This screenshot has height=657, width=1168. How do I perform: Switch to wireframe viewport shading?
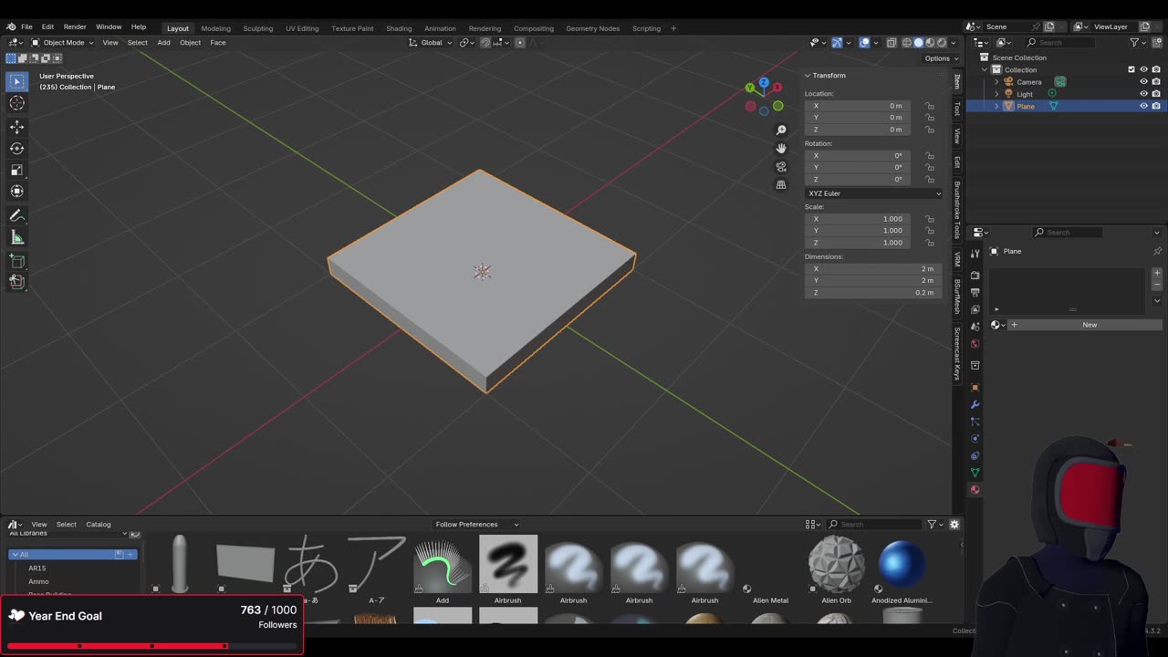point(907,43)
